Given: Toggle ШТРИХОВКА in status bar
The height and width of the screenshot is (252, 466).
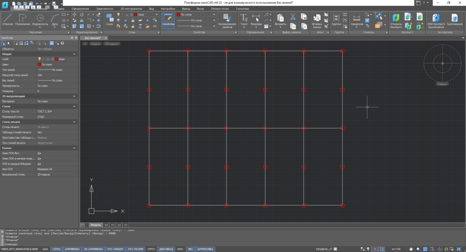Looking at the screenshot, I should tap(205, 249).
